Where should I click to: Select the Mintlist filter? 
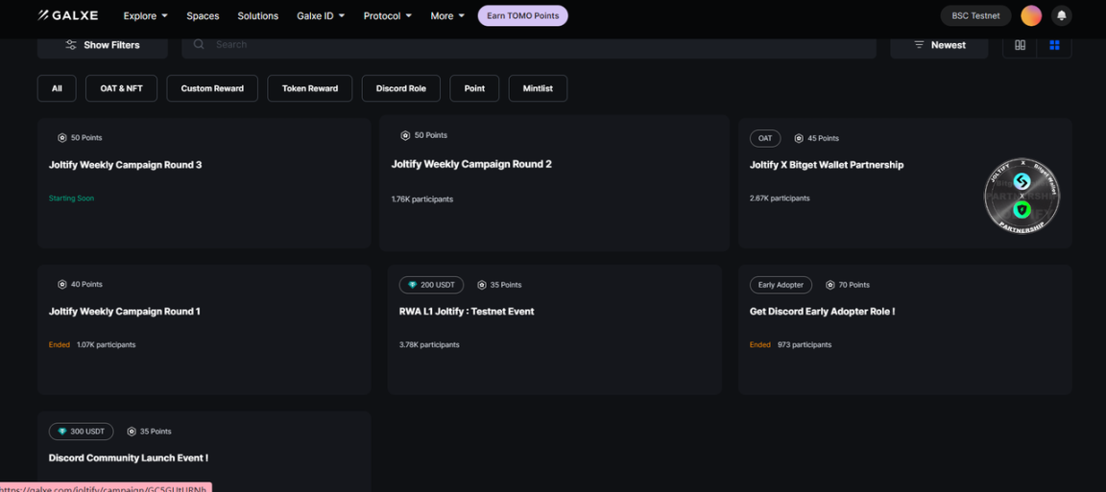538,88
